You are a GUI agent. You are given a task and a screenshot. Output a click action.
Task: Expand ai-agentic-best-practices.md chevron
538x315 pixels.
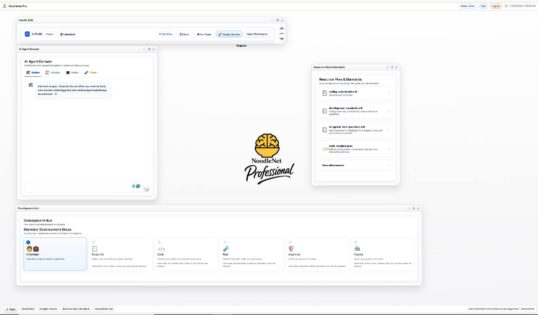tap(389, 130)
